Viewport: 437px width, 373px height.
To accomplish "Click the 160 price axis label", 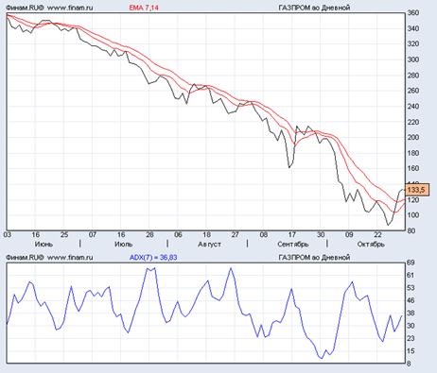I will click(x=413, y=168).
